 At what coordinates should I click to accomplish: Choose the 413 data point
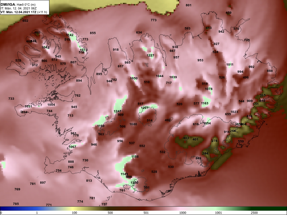click(x=209, y=28)
